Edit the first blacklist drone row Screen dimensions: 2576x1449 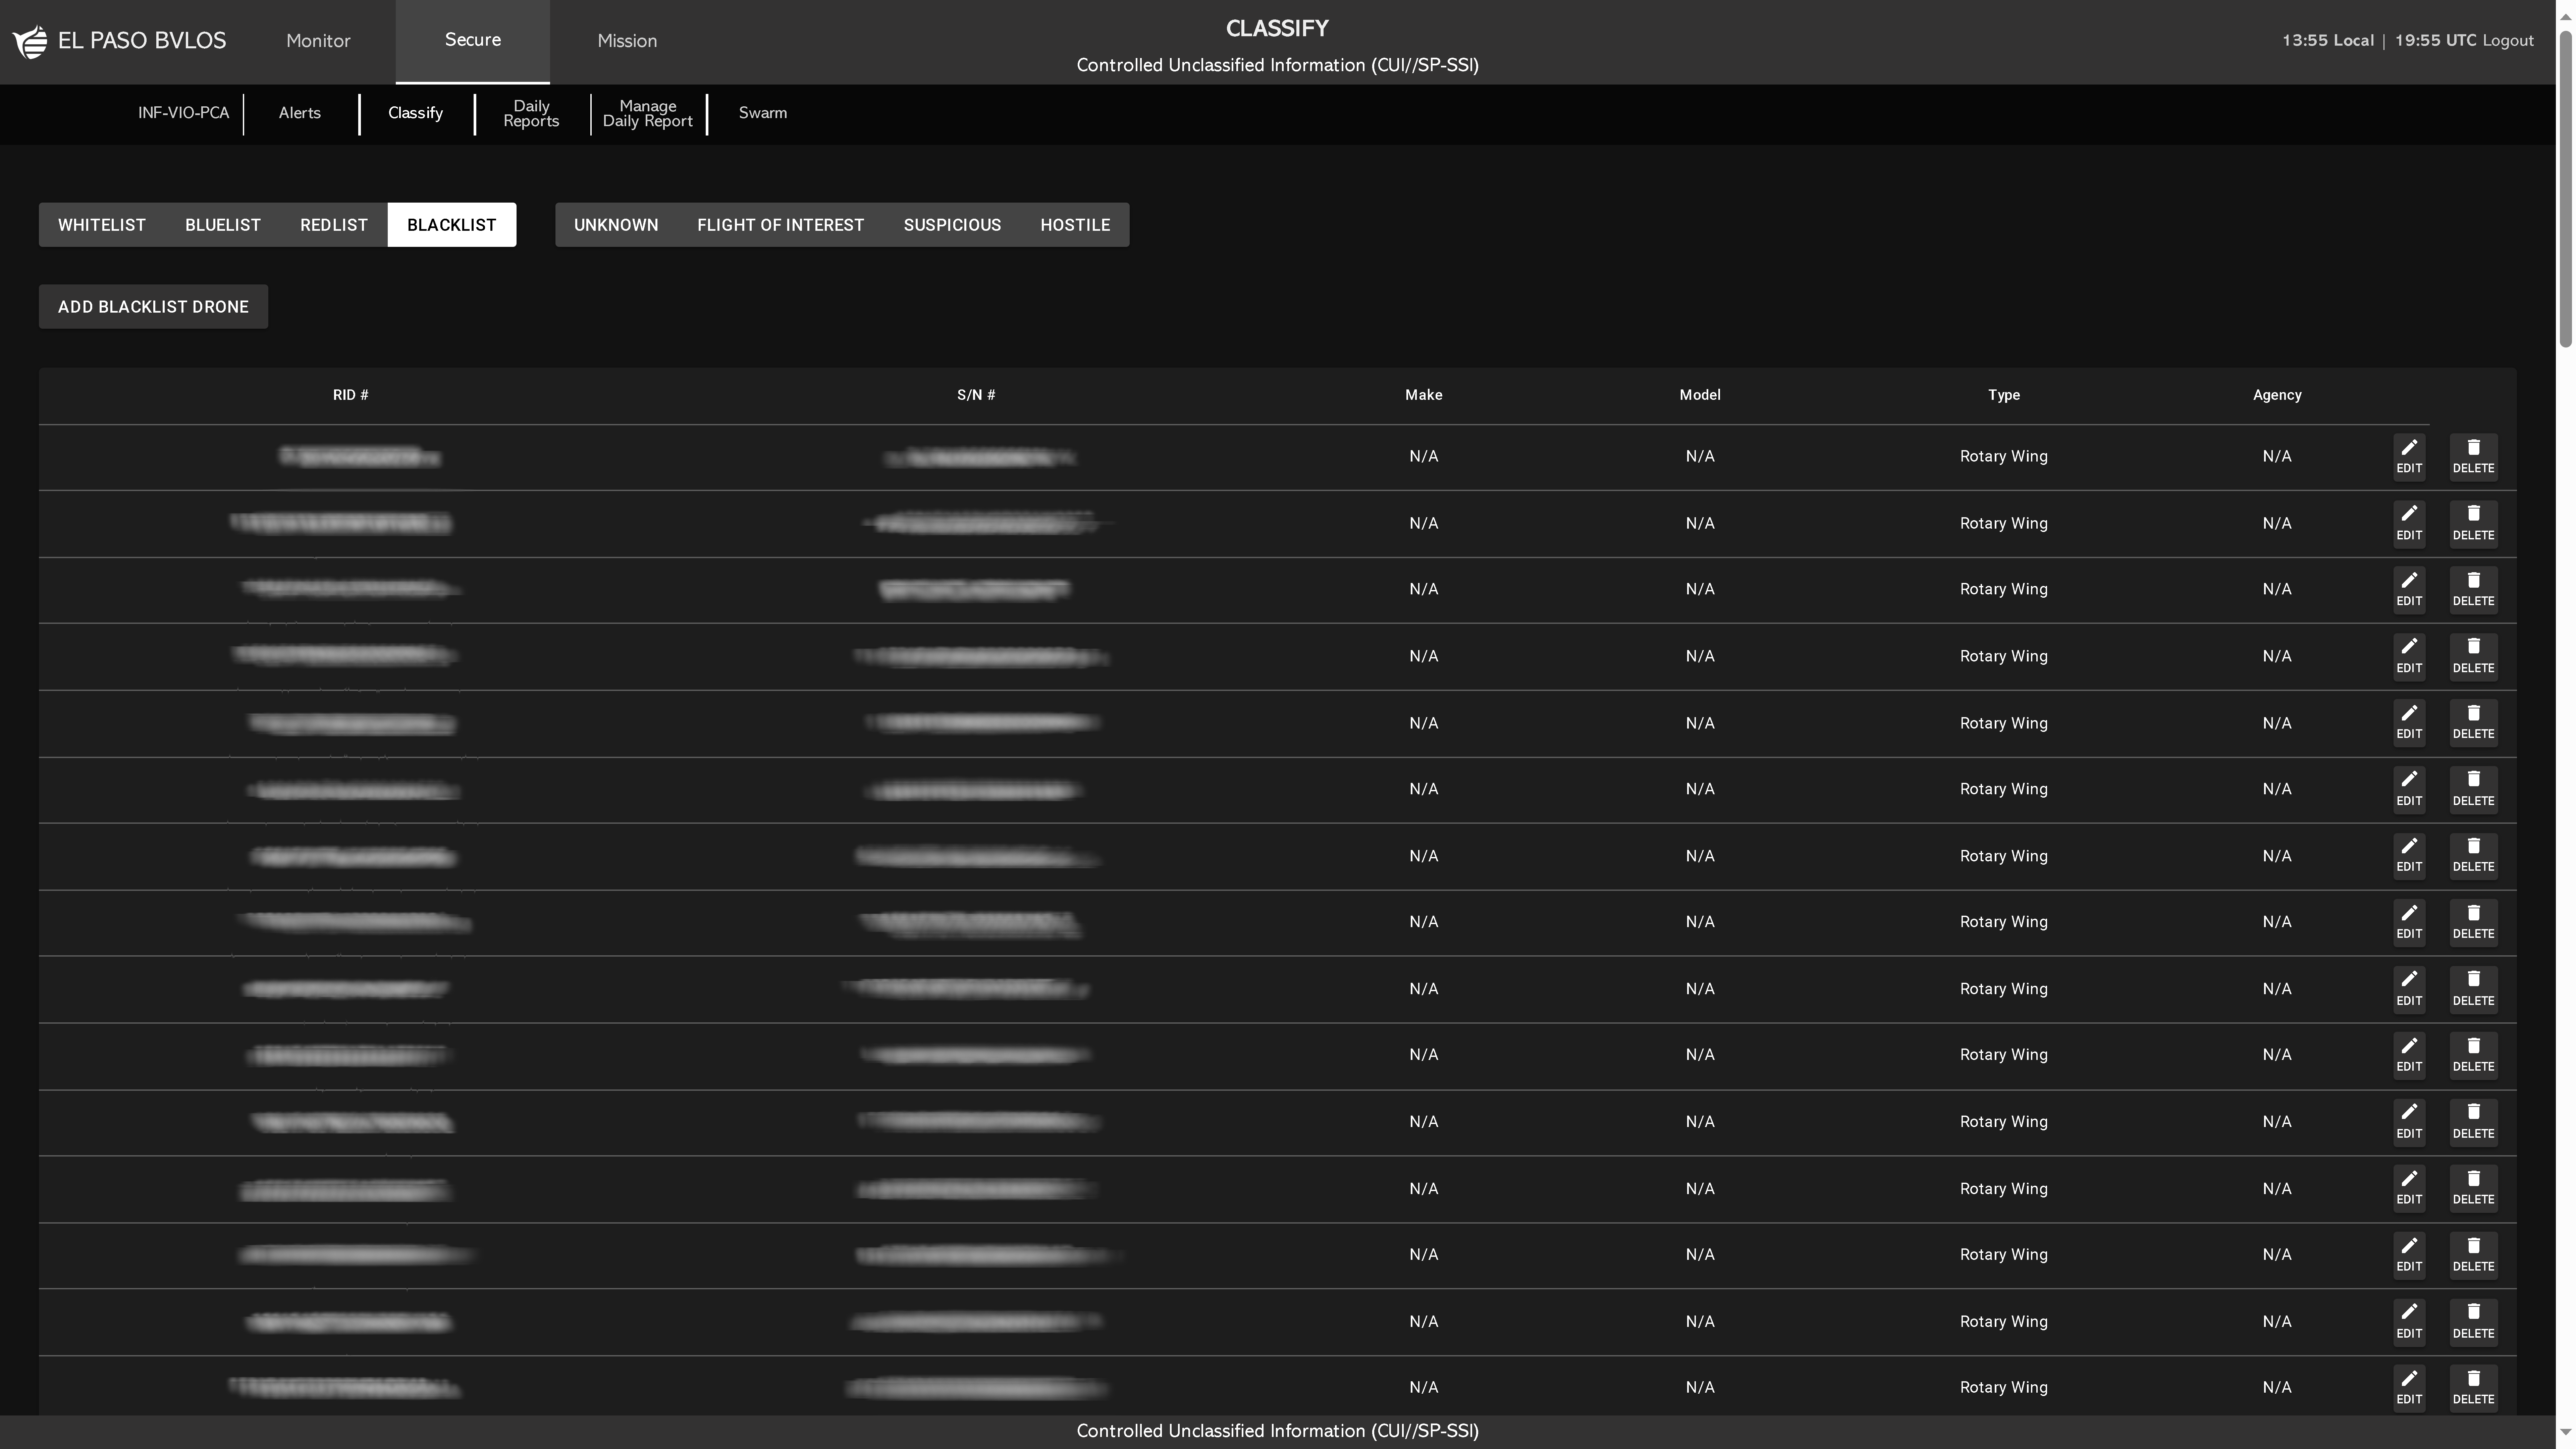[x=2409, y=457]
